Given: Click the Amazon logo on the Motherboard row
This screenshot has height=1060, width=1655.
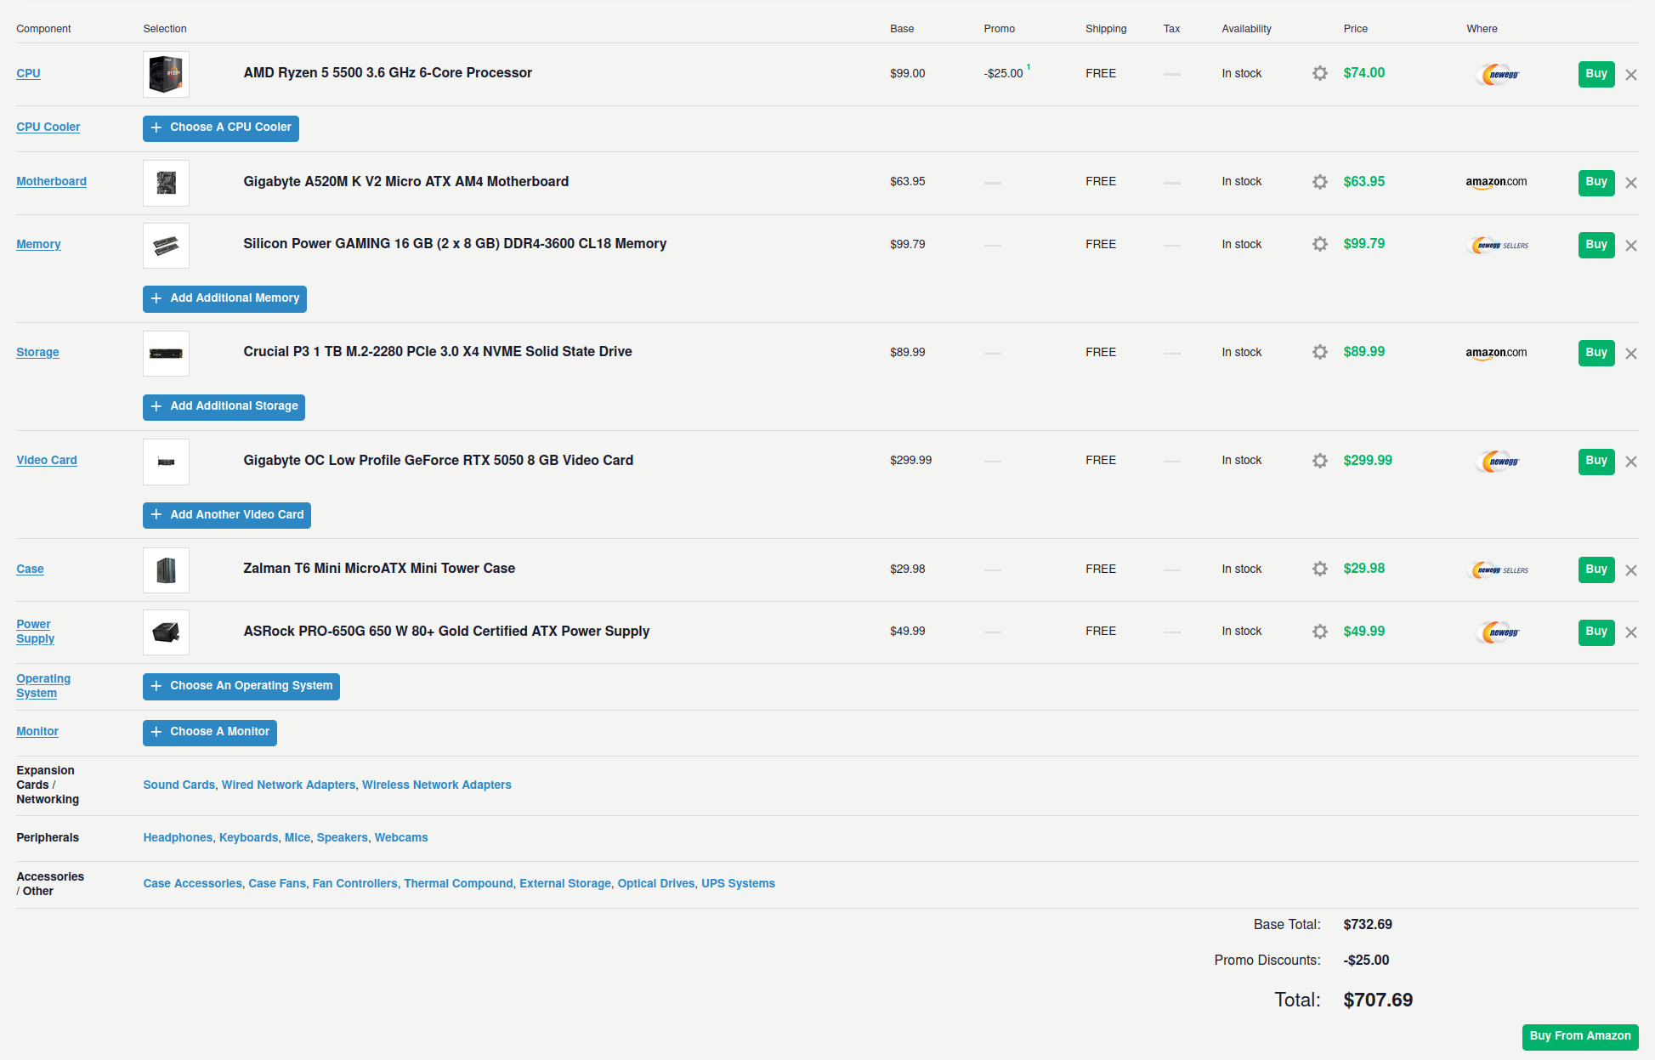Looking at the screenshot, I should point(1496,182).
